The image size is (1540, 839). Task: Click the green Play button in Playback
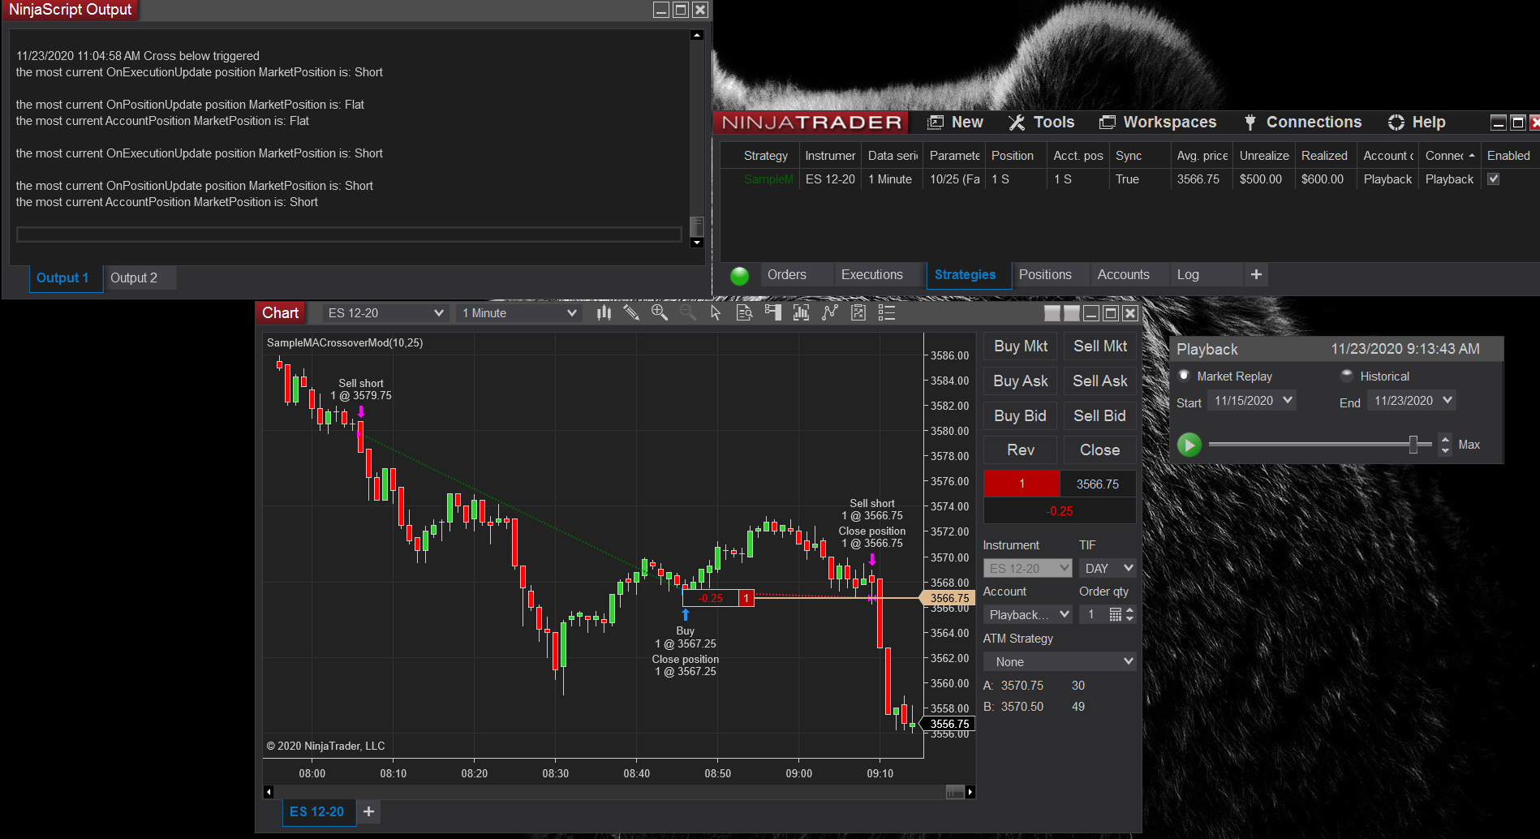(x=1189, y=445)
